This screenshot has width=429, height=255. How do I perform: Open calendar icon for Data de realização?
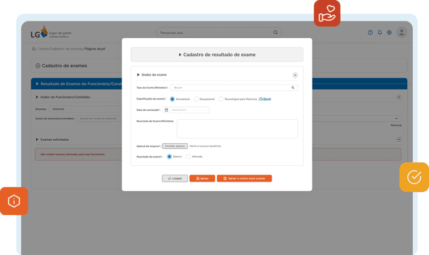[166, 110]
